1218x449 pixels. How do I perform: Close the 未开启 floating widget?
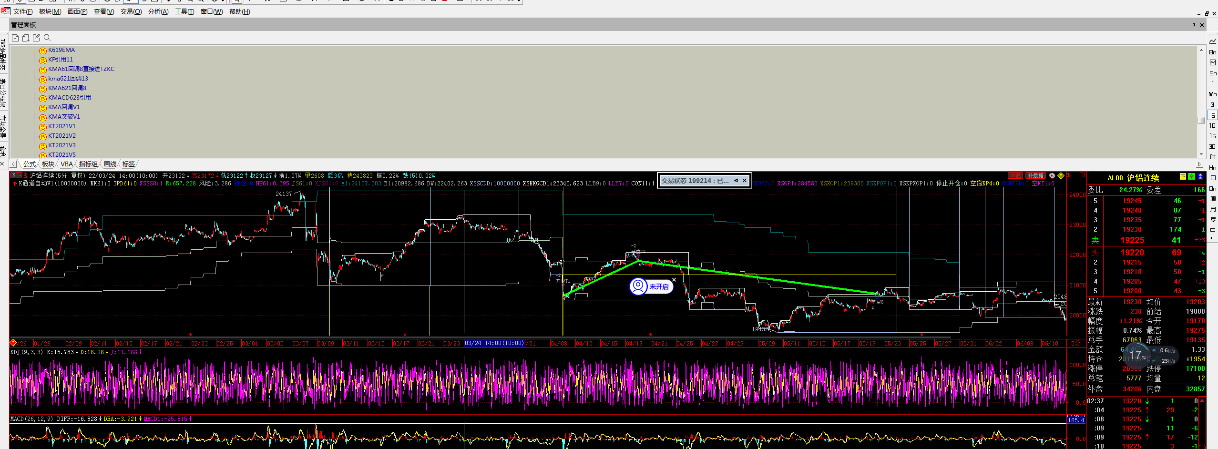(x=674, y=280)
